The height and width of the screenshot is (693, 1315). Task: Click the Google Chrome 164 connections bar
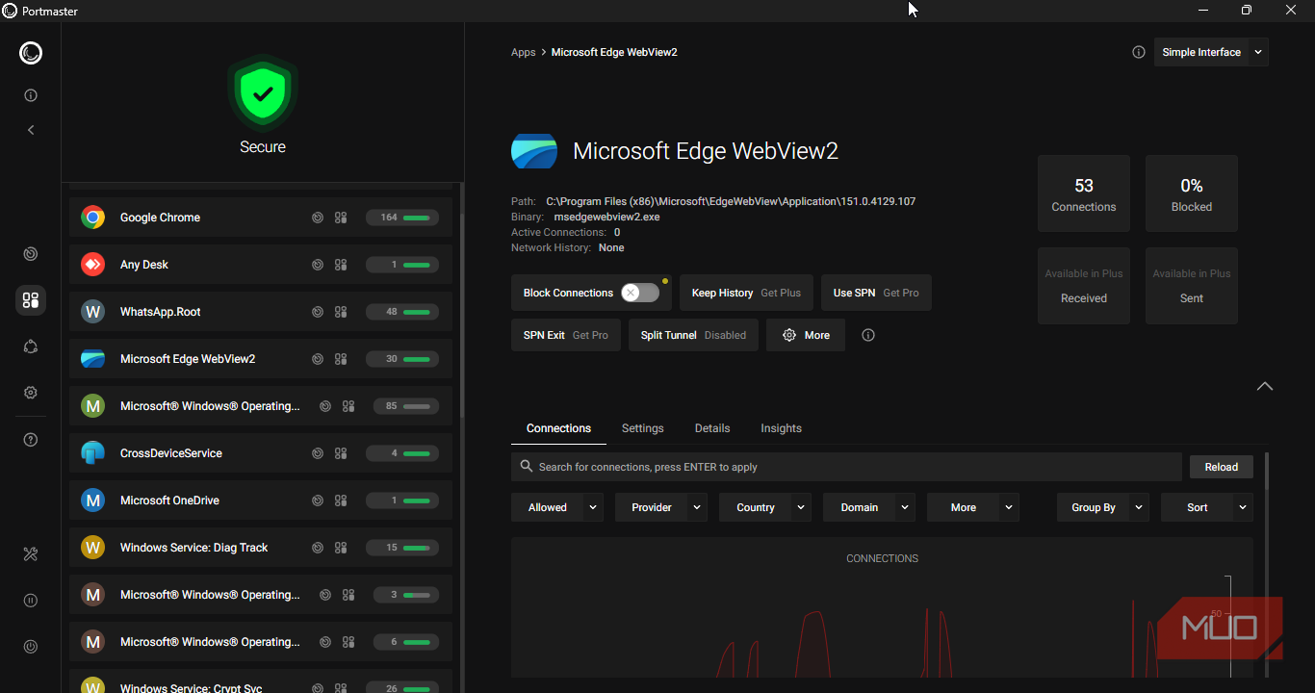coord(402,218)
